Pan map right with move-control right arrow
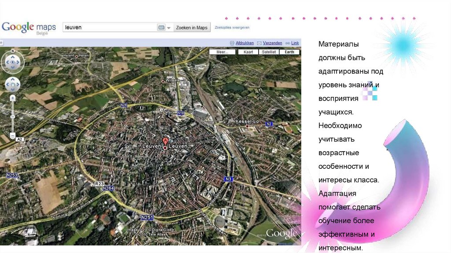Screen dimensions: 451x253 click(18, 85)
